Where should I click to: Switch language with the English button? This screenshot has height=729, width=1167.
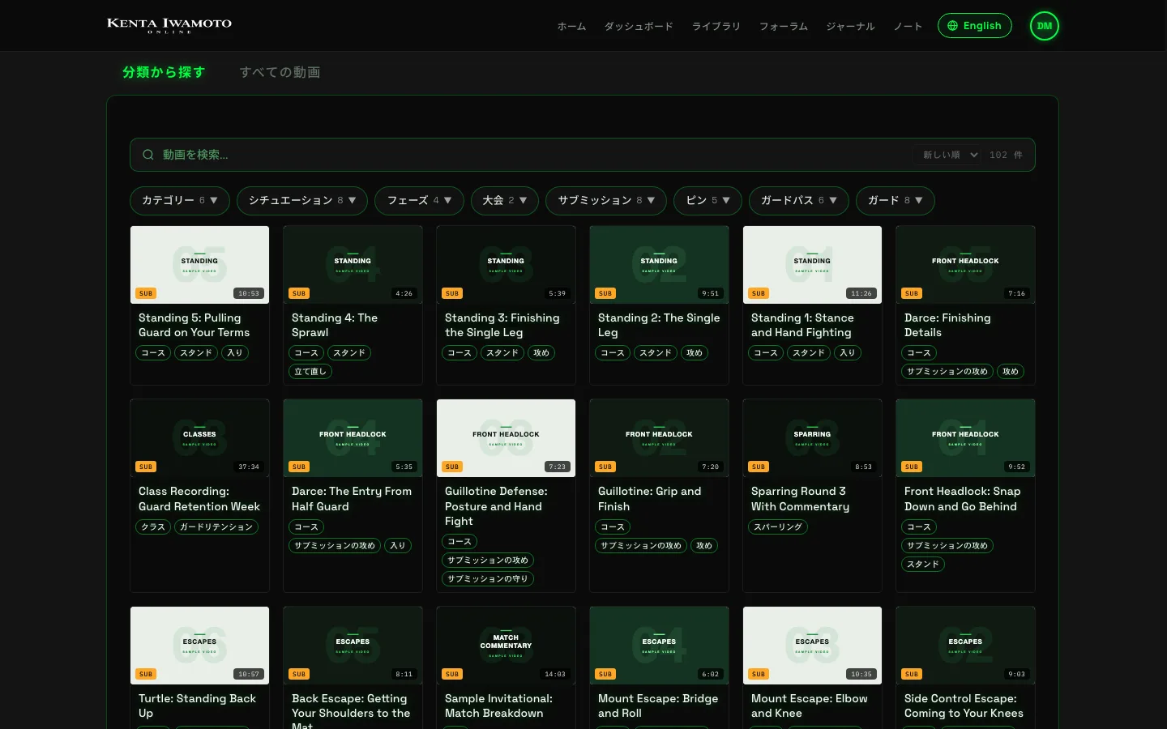[x=975, y=26]
